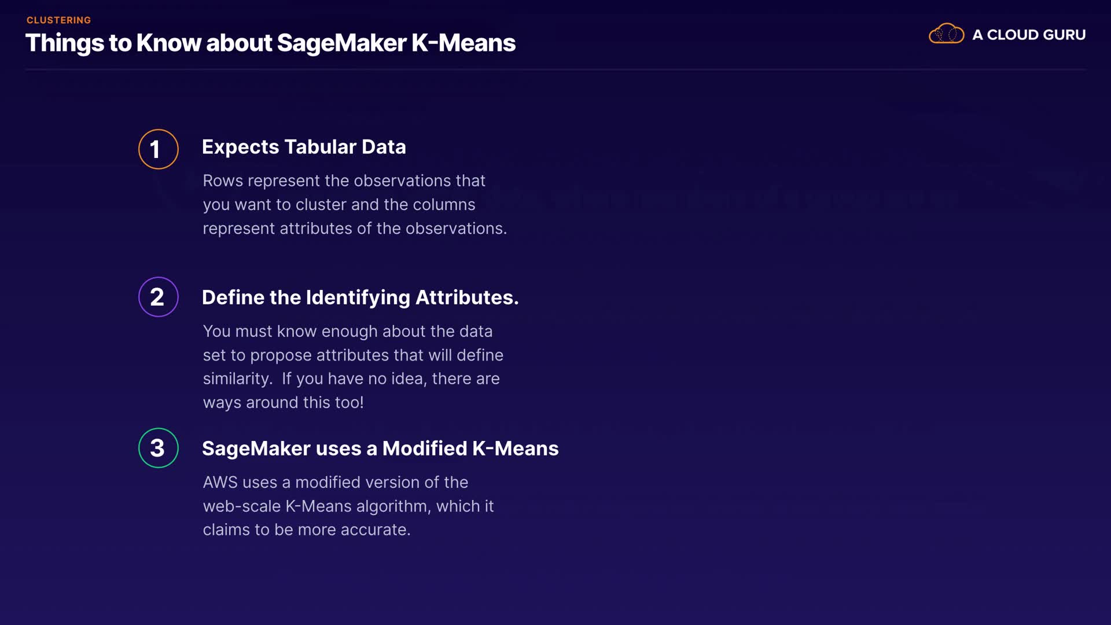Click the line "You must know enough about the data"
This screenshot has width=1111, height=625.
click(x=347, y=331)
